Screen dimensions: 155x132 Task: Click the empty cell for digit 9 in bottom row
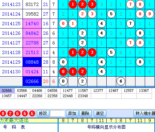[x=150, y=81]
